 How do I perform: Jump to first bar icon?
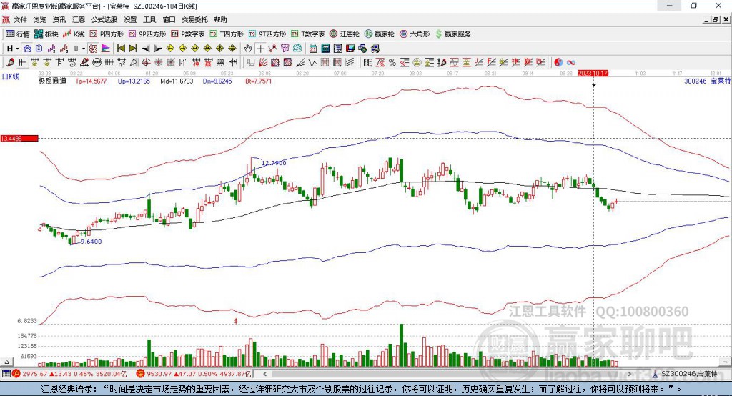(120, 49)
